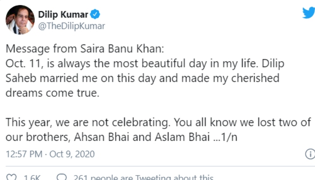
Task: Open the tweet info icon
Action: point(310,154)
